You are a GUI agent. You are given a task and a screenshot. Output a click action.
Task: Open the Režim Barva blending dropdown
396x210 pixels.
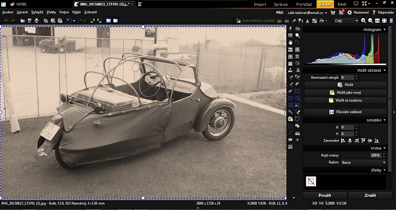coord(363,163)
